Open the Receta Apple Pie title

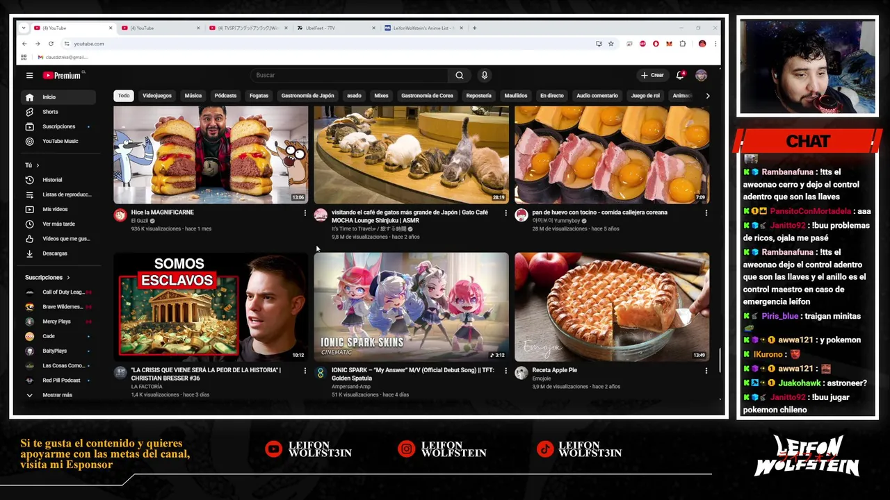(554, 370)
